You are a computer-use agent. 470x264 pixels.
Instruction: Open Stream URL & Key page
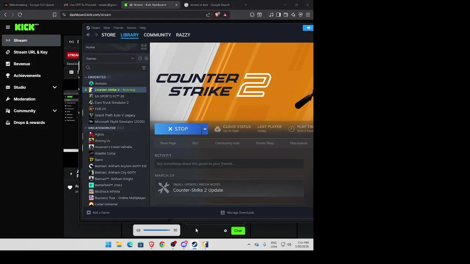(x=30, y=52)
